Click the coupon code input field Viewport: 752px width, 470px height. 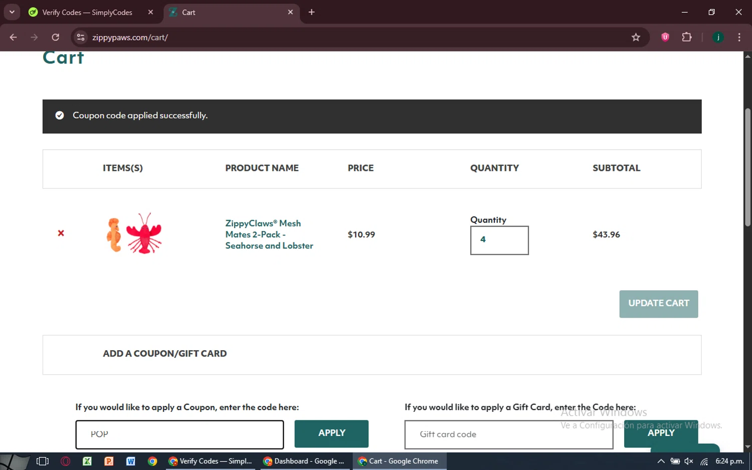pos(179,434)
